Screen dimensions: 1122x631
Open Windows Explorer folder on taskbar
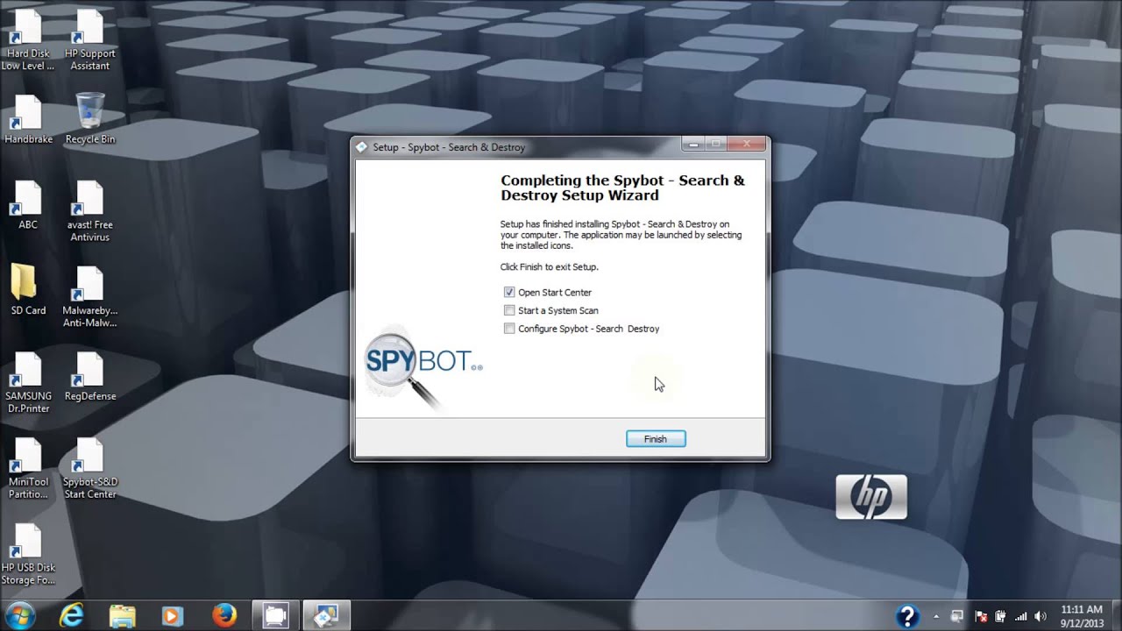(123, 616)
